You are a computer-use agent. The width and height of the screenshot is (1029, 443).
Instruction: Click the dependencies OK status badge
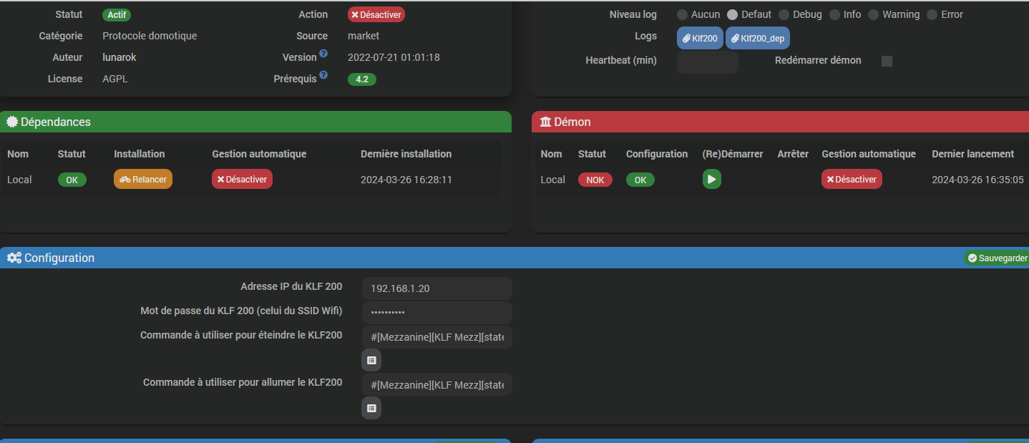click(x=72, y=180)
